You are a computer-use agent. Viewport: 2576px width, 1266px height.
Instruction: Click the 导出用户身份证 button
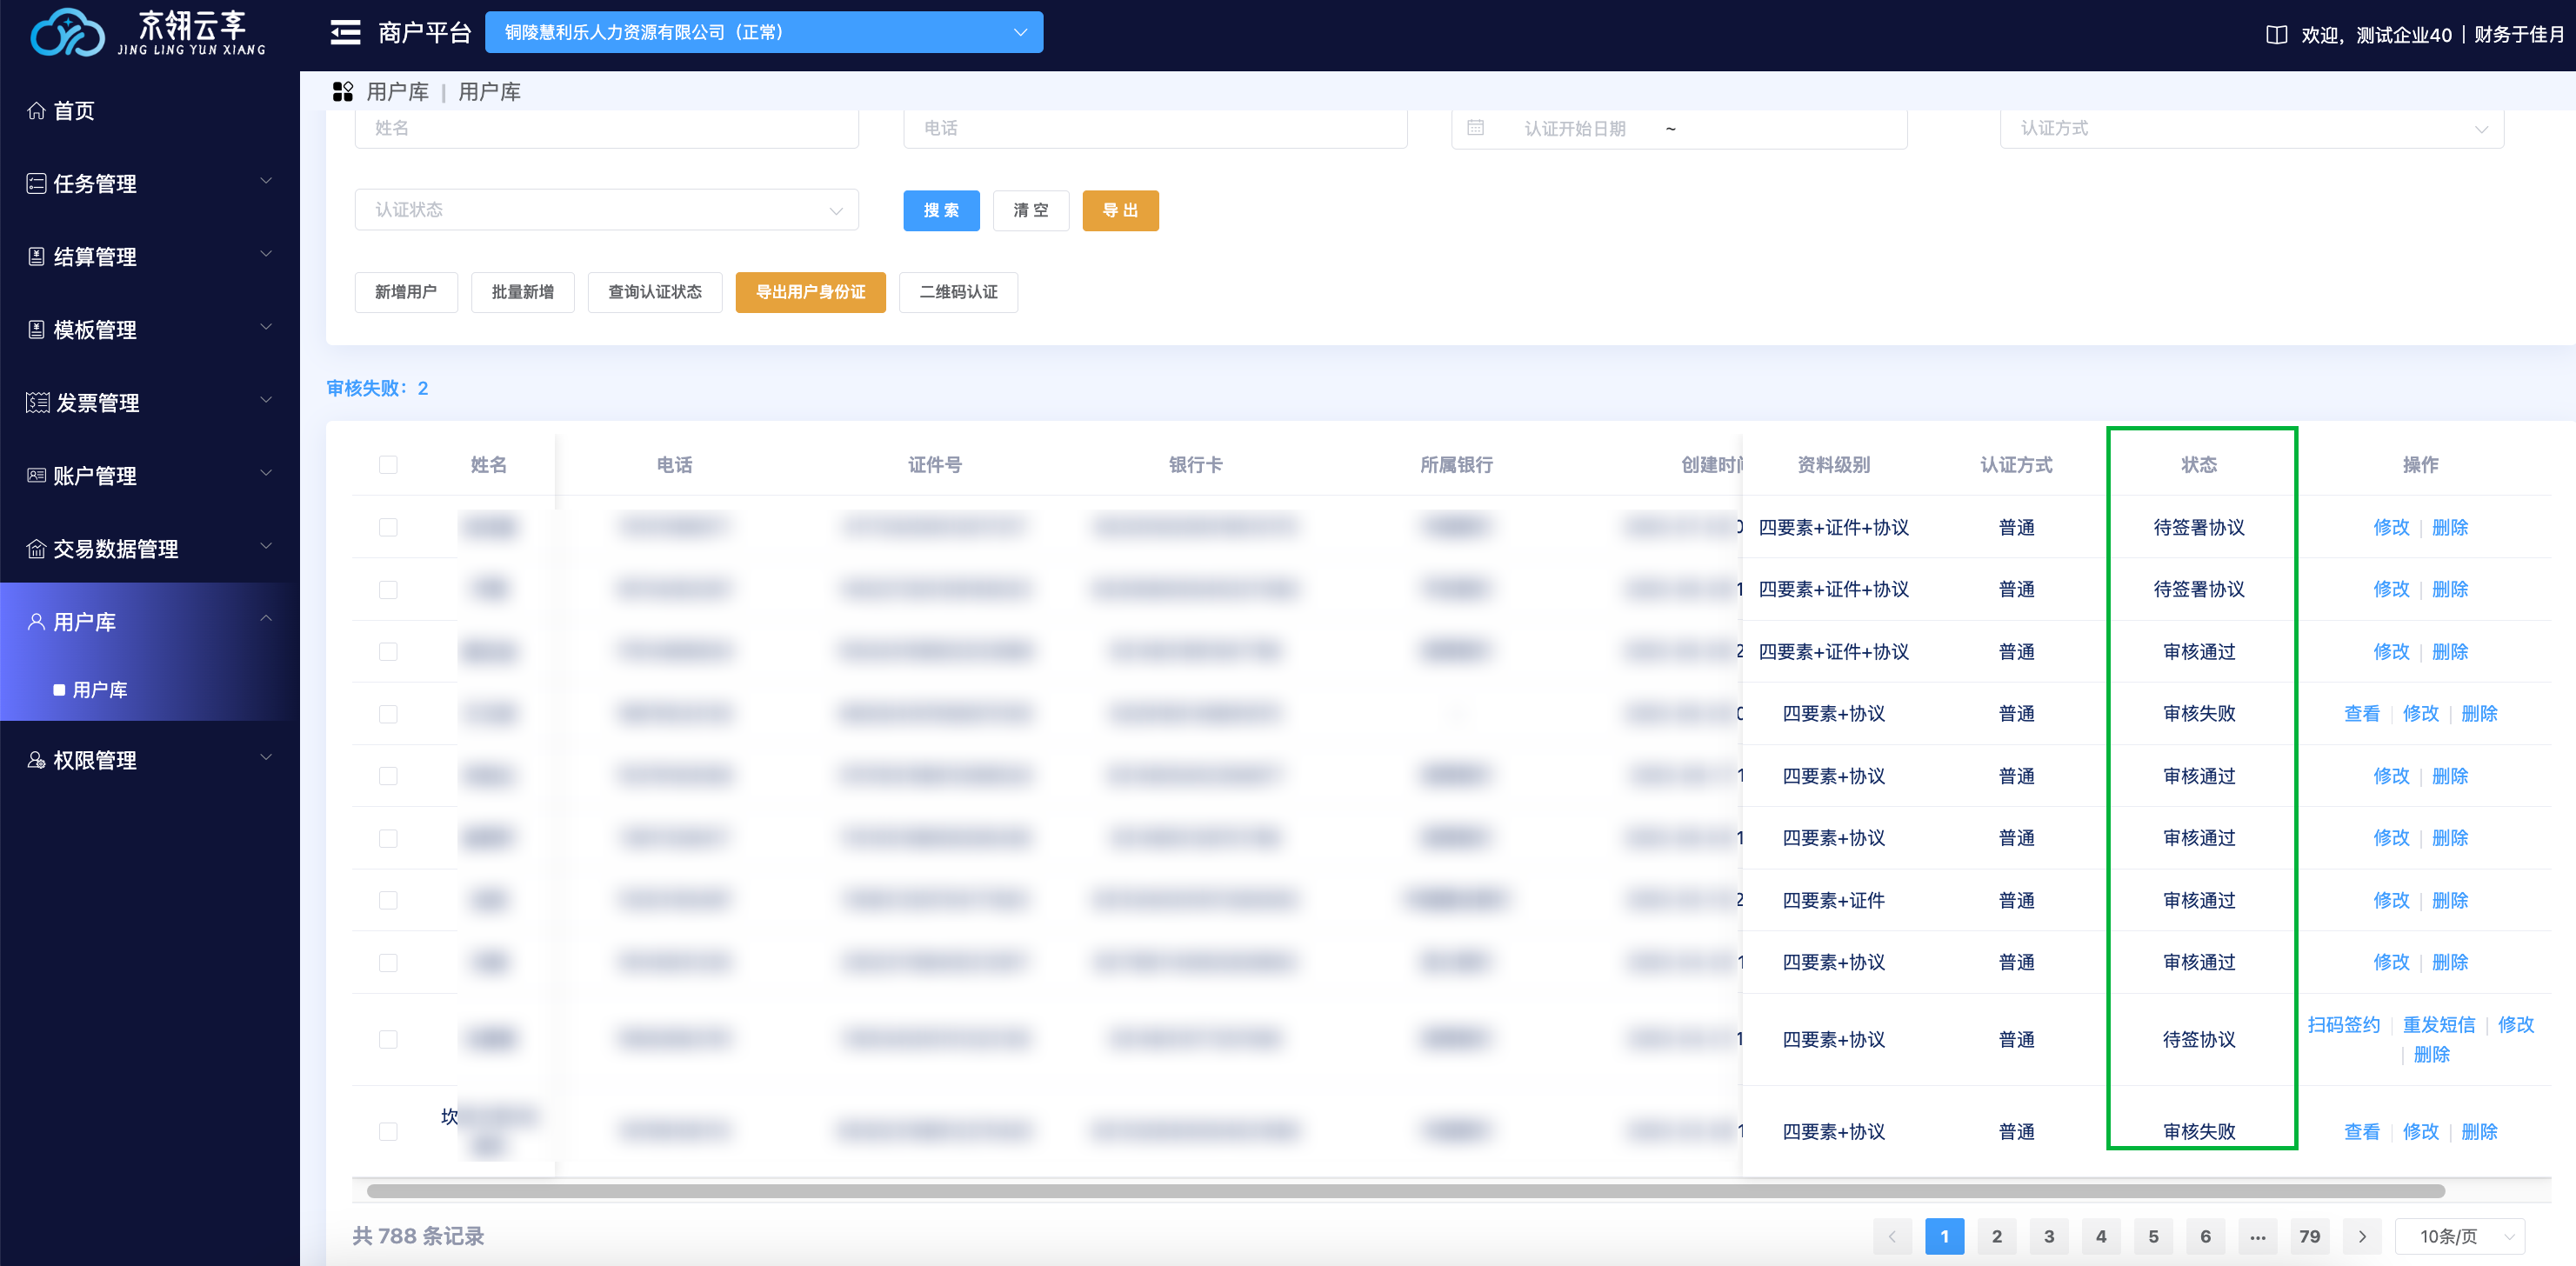click(810, 292)
